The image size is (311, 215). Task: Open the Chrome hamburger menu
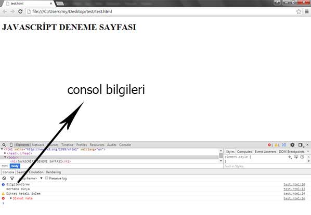coord(307,11)
